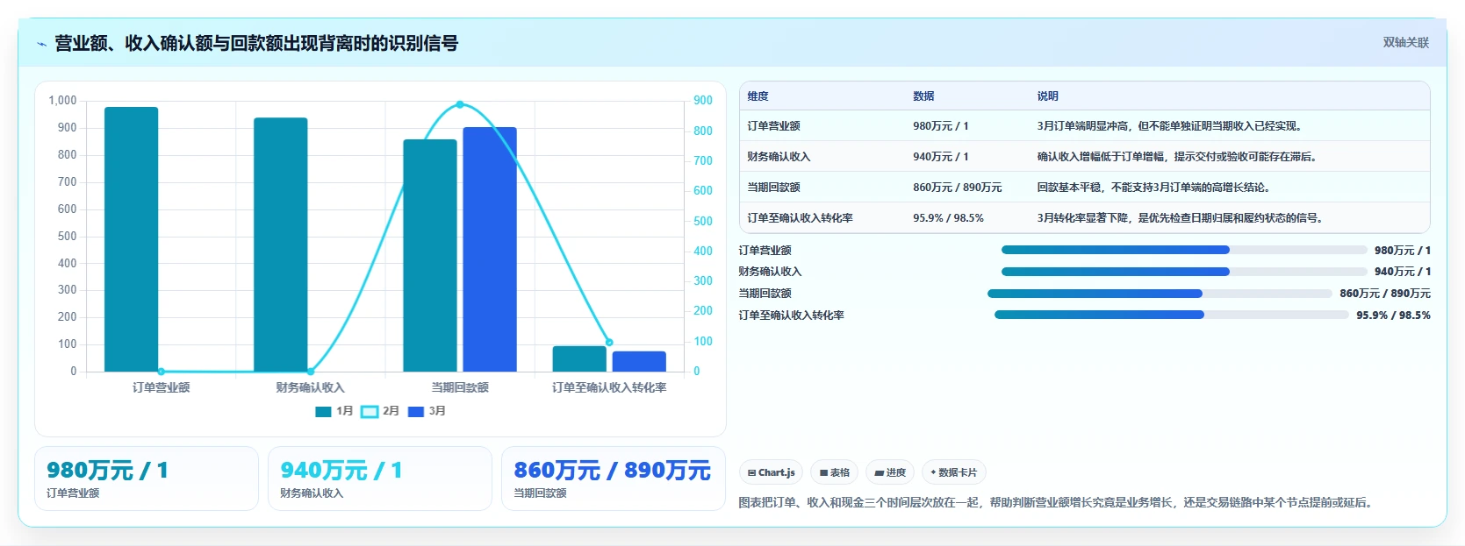Click the 说明 column header
Screen dimensions: 1465x546
click(1047, 96)
